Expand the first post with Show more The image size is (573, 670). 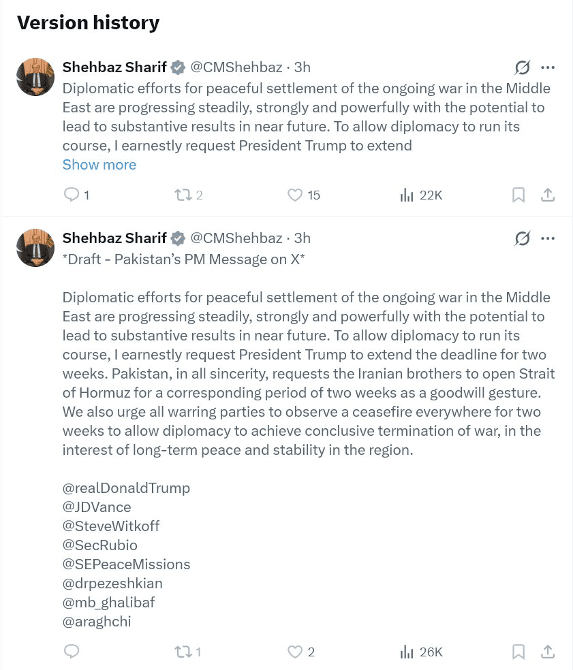(99, 165)
